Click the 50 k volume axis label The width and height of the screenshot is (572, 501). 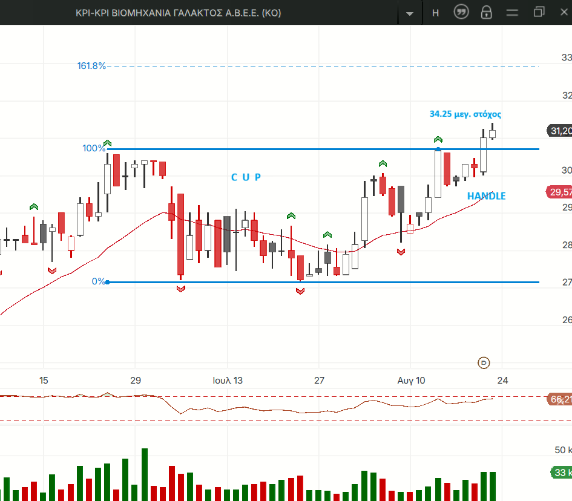click(563, 450)
